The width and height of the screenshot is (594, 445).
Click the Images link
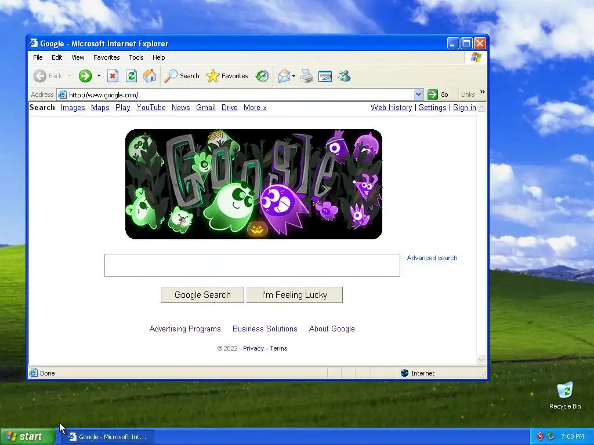click(x=73, y=107)
